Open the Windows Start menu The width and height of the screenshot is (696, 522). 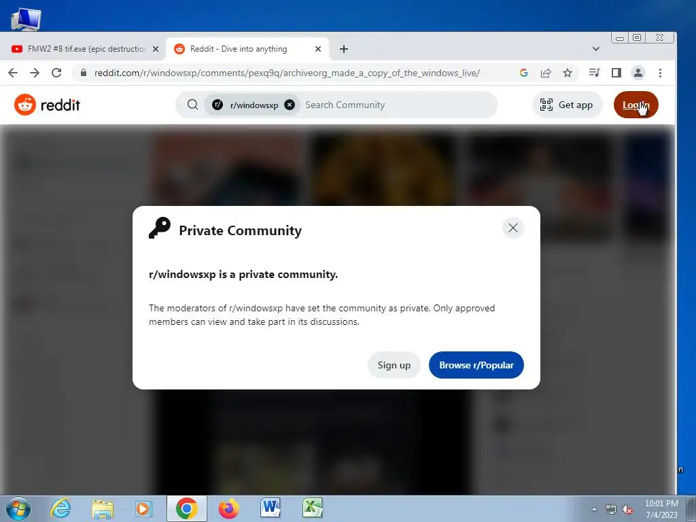(x=18, y=508)
